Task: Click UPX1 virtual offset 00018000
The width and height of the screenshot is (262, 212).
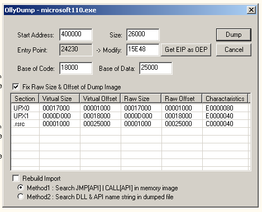Action: [97, 116]
